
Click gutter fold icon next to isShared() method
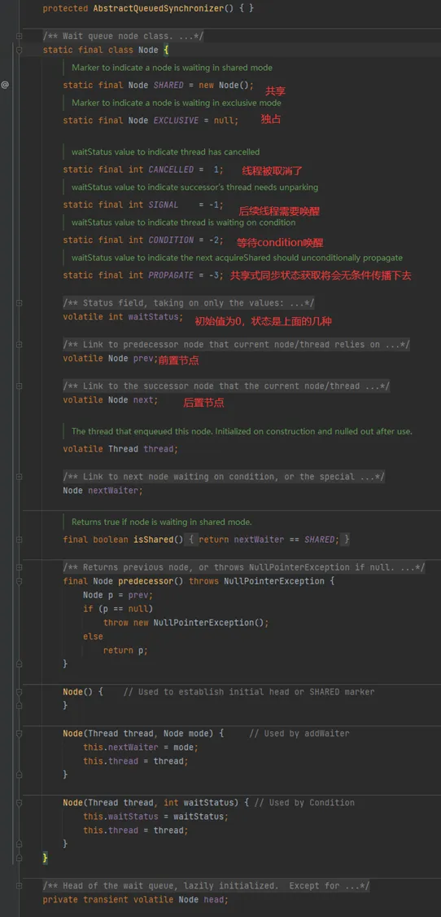tap(20, 540)
